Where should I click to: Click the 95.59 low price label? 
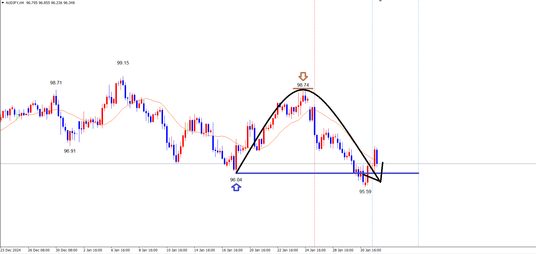(365, 192)
